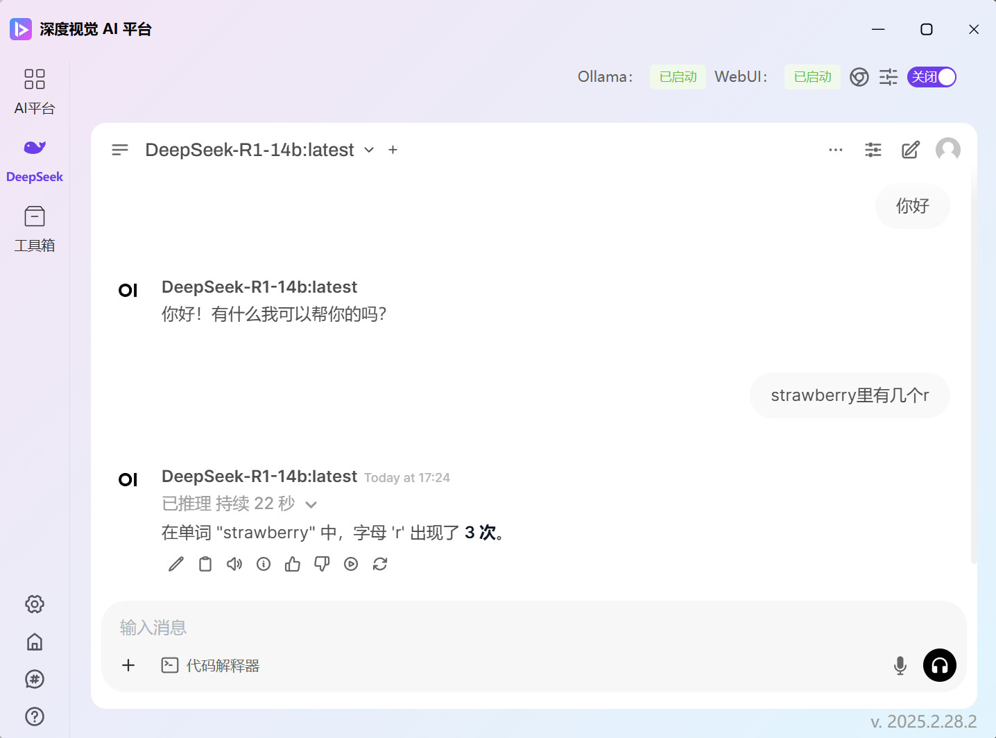Switch to the AI平台 sidebar tab
This screenshot has height=738, width=996.
tap(35, 92)
